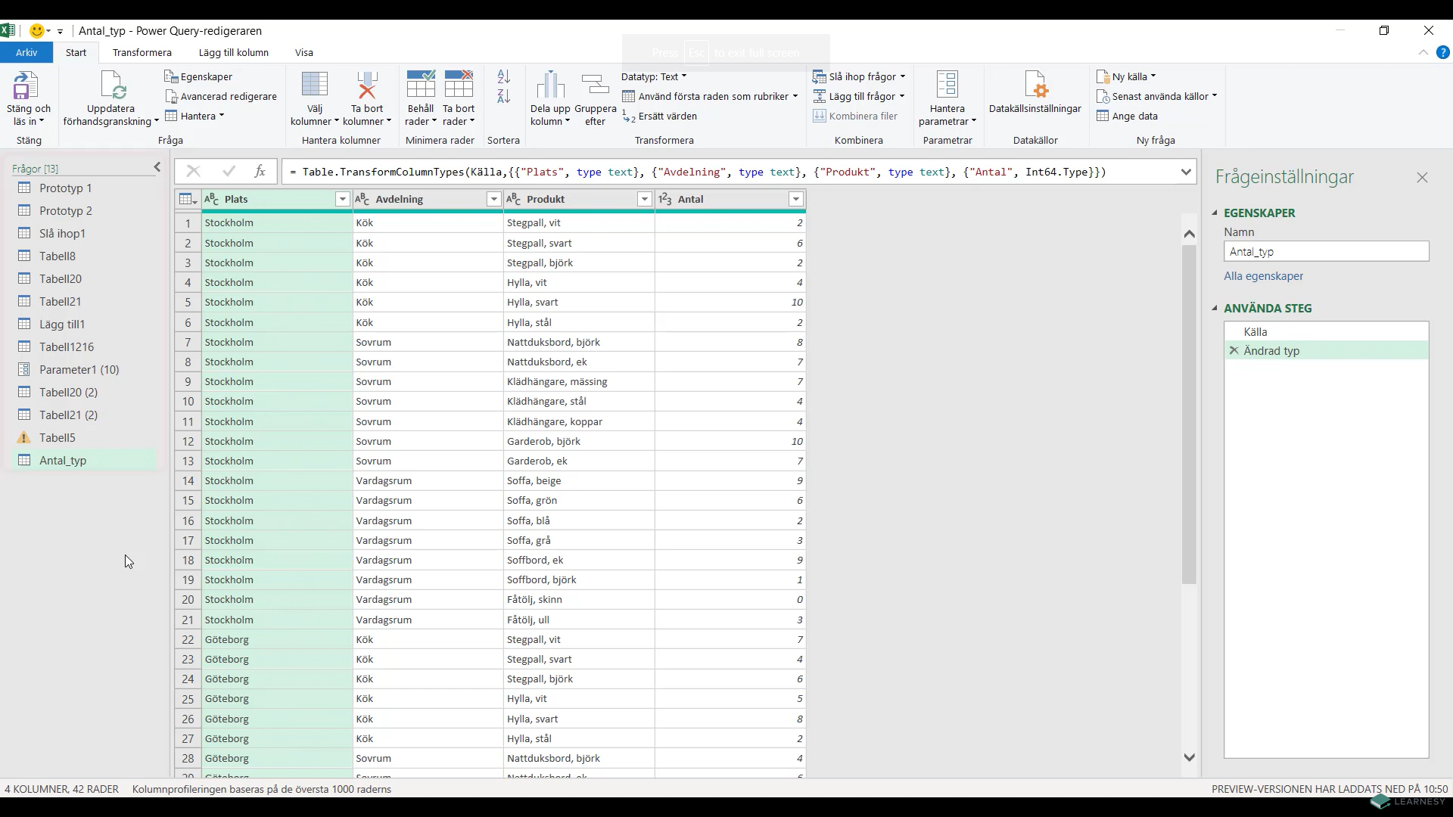Viewport: 1453px width, 817px height.
Task: Open the filter dropdown on Plats column
Action: coord(342,199)
